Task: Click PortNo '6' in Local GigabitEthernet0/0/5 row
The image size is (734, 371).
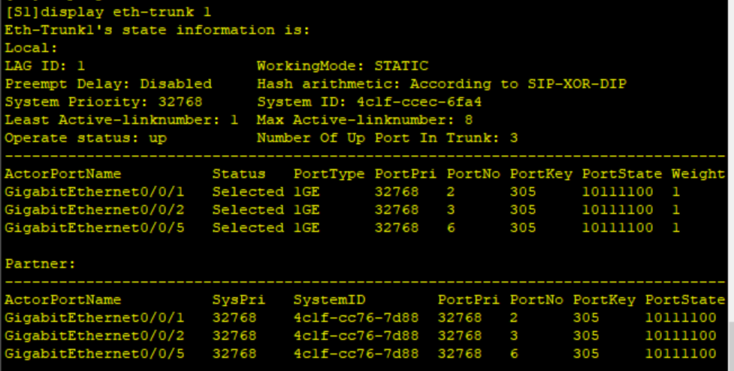Action: 451,228
